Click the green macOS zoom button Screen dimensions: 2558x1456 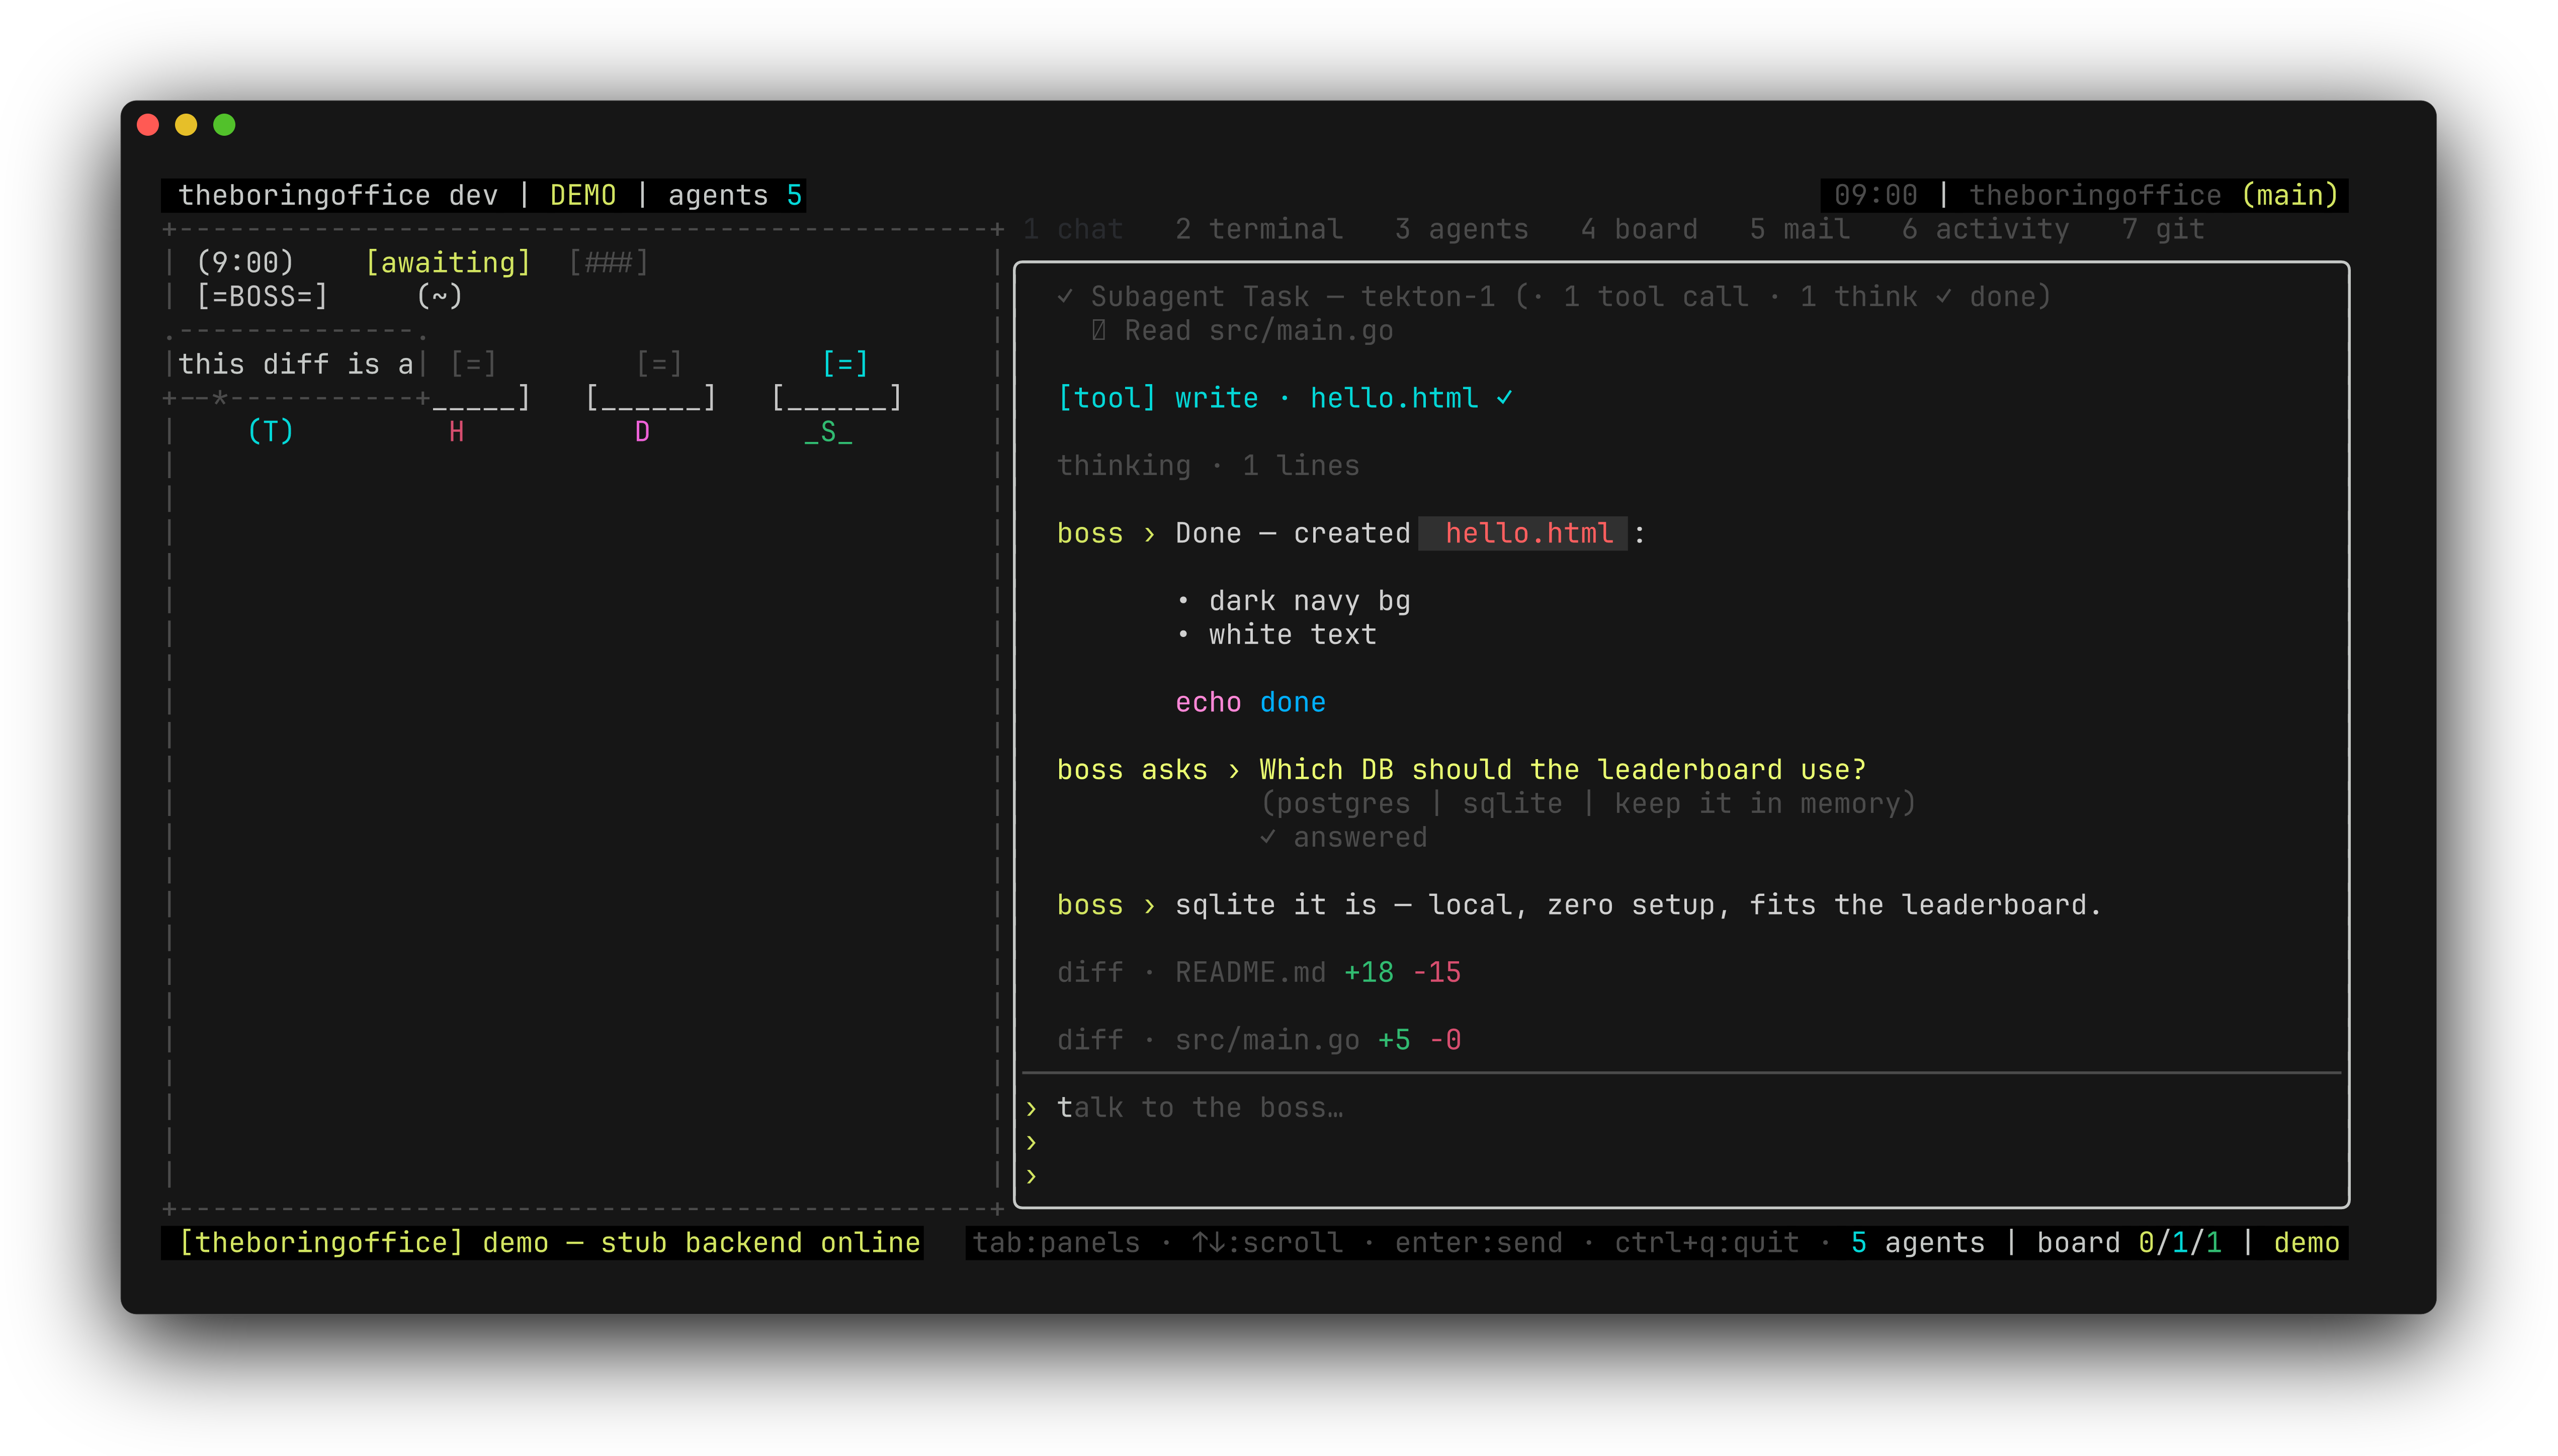click(224, 125)
